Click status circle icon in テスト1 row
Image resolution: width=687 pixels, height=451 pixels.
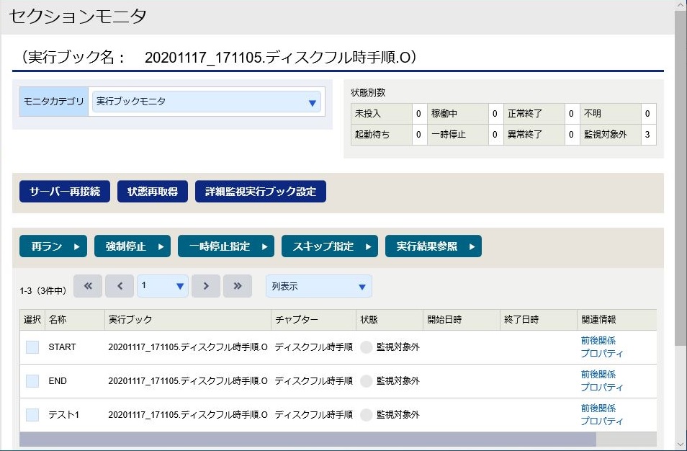[367, 415]
